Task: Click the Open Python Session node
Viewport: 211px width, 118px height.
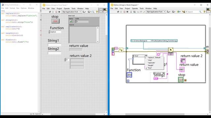Action: [121, 50]
